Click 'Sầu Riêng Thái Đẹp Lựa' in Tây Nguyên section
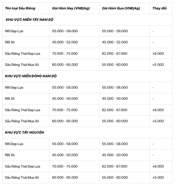176x187 pixels. (23, 166)
